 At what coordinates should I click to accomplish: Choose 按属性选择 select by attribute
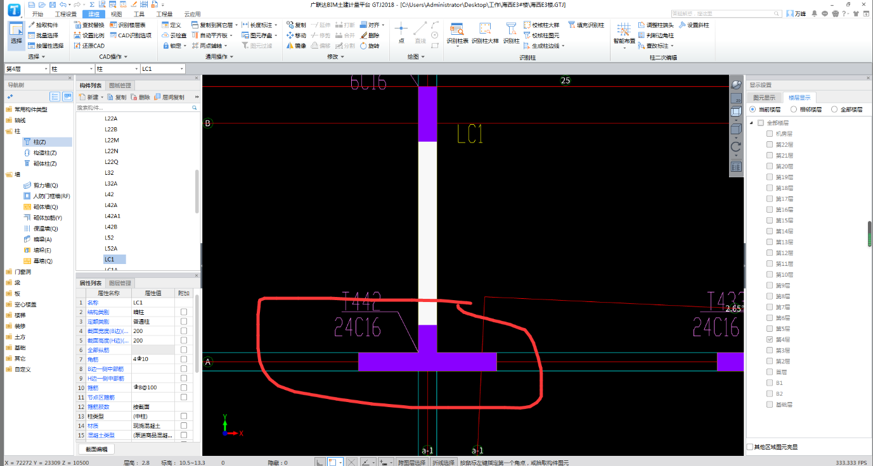(46, 46)
